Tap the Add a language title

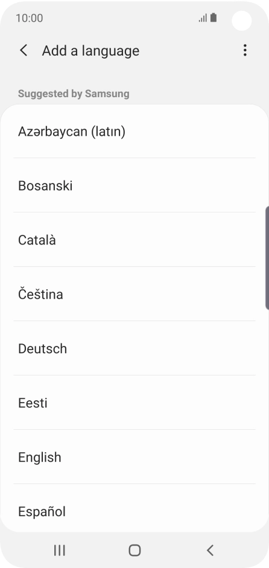click(90, 51)
